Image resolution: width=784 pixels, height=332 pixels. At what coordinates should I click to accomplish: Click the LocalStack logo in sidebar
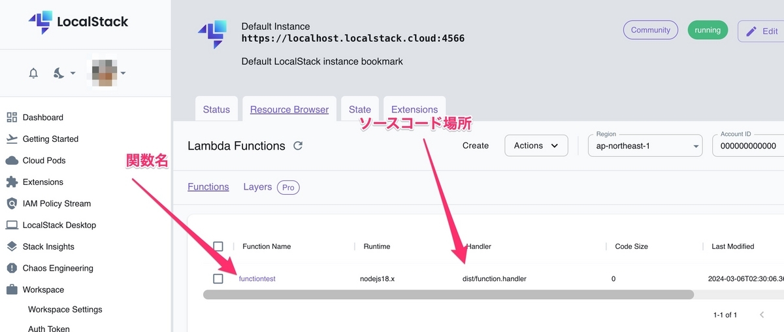(x=78, y=22)
